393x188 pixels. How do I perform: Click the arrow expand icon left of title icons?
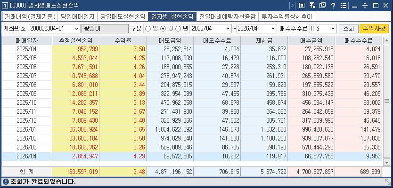[292, 5]
